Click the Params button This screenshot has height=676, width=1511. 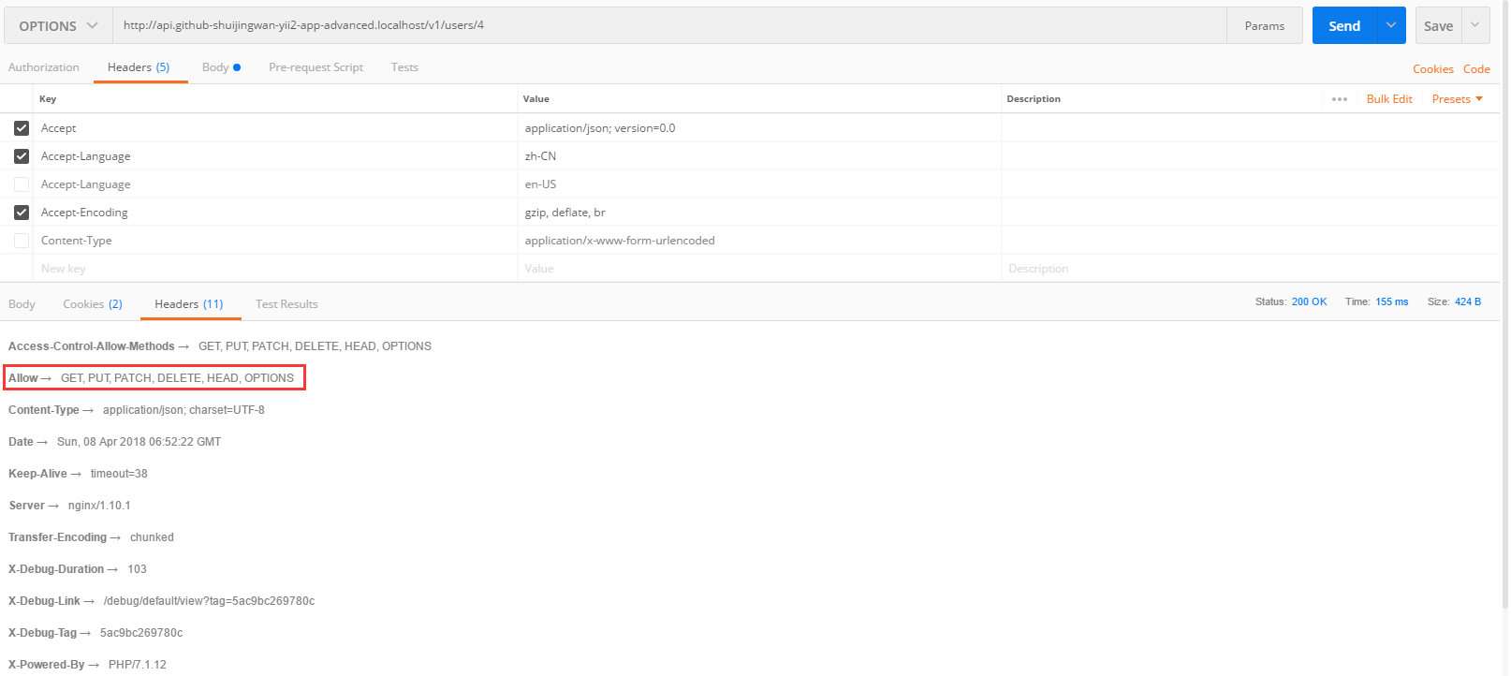[x=1264, y=26]
